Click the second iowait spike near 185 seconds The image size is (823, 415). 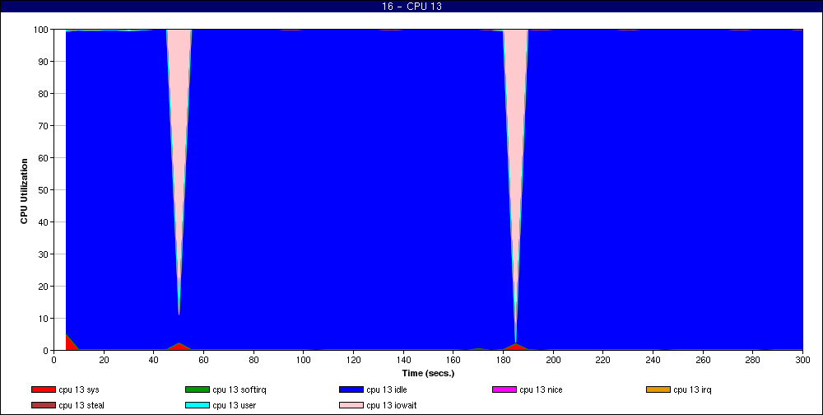(x=515, y=124)
